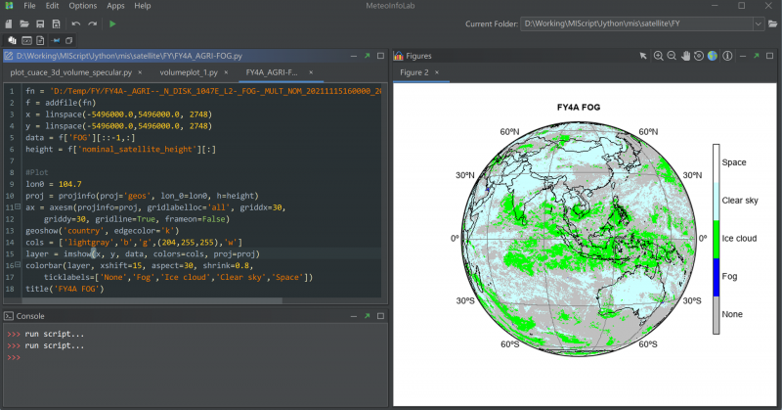Screen dimensions: 782x410
Task: Close the plot_cuace_3d_volume_specular.py tab
Action: click(x=140, y=72)
